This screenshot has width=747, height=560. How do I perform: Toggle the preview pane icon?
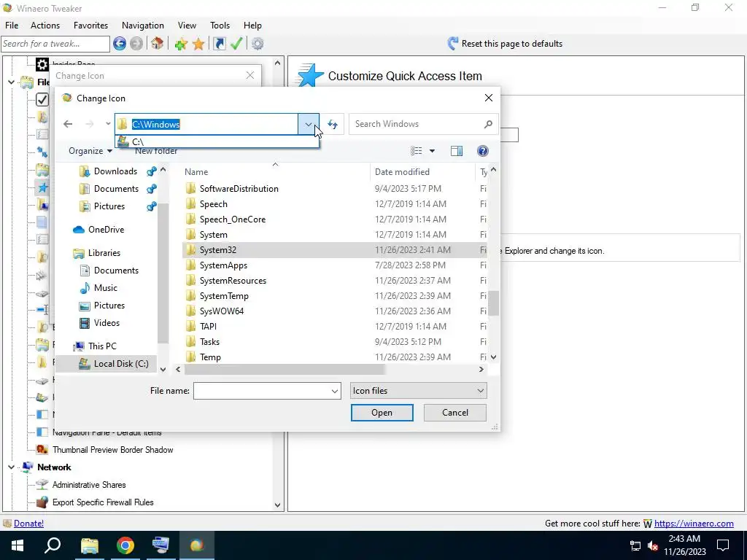[457, 151]
